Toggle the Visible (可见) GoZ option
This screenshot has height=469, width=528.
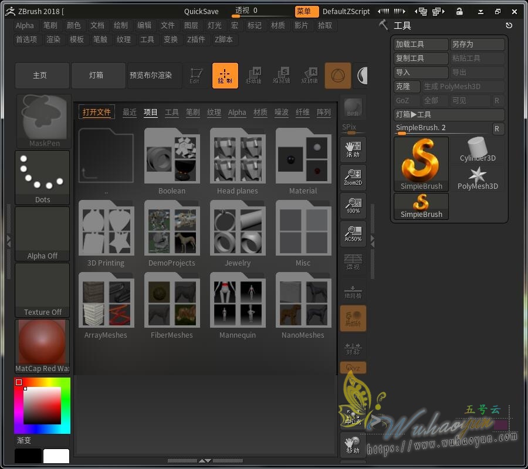[x=470, y=101]
